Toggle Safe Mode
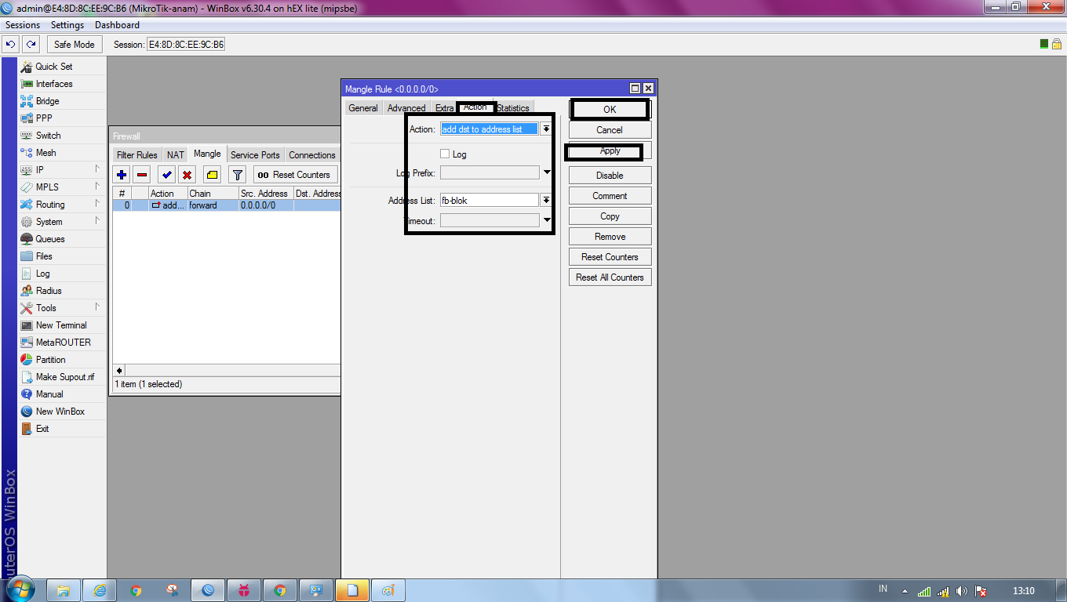The image size is (1067, 602). [x=75, y=45]
